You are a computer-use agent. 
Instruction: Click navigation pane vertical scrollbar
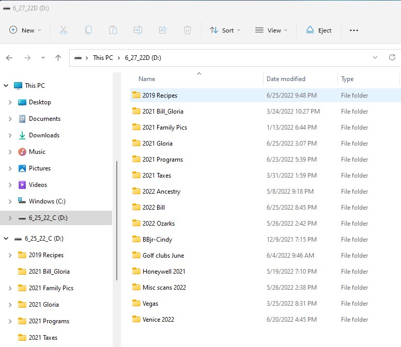[x=117, y=221]
